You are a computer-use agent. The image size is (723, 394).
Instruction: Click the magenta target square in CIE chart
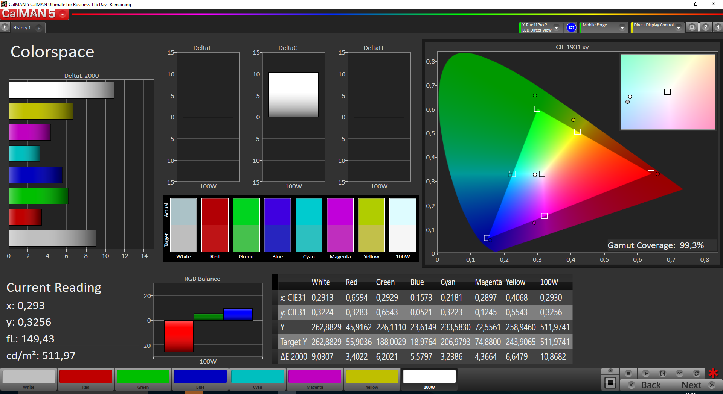pyautogui.click(x=544, y=216)
